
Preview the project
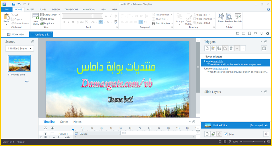(229, 18)
